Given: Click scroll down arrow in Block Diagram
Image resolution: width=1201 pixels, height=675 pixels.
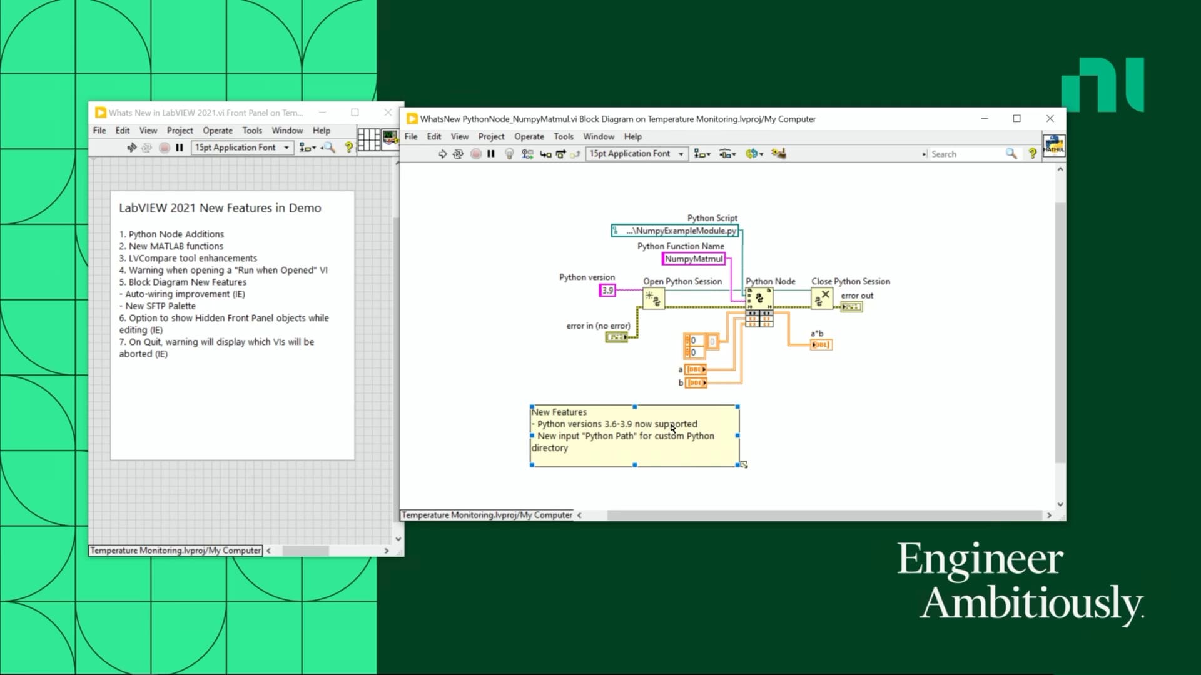Looking at the screenshot, I should (x=1060, y=504).
